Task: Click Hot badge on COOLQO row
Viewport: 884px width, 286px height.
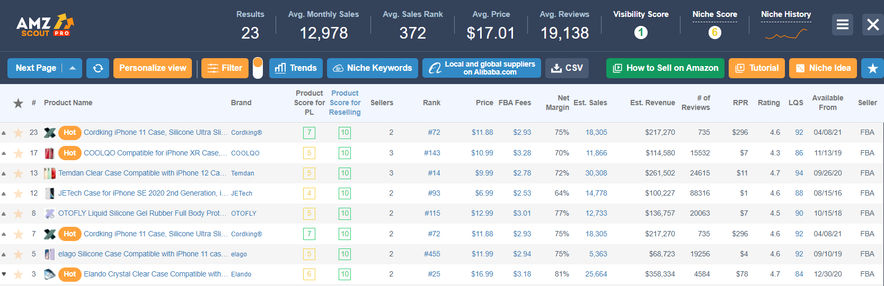Action: pyautogui.click(x=69, y=153)
